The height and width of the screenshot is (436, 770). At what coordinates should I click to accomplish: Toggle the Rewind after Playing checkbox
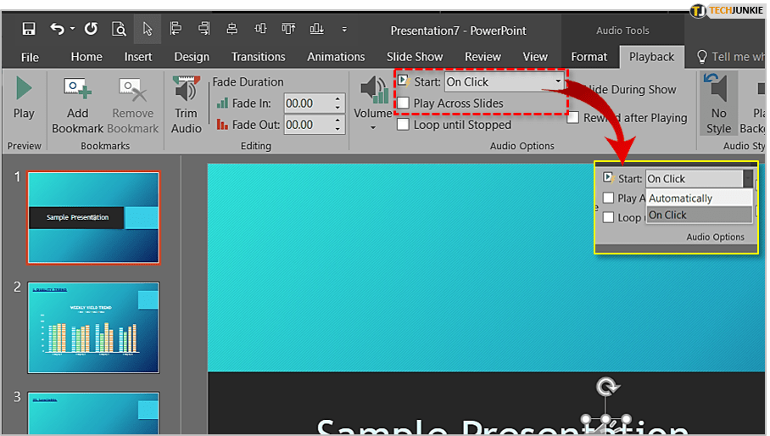click(573, 118)
